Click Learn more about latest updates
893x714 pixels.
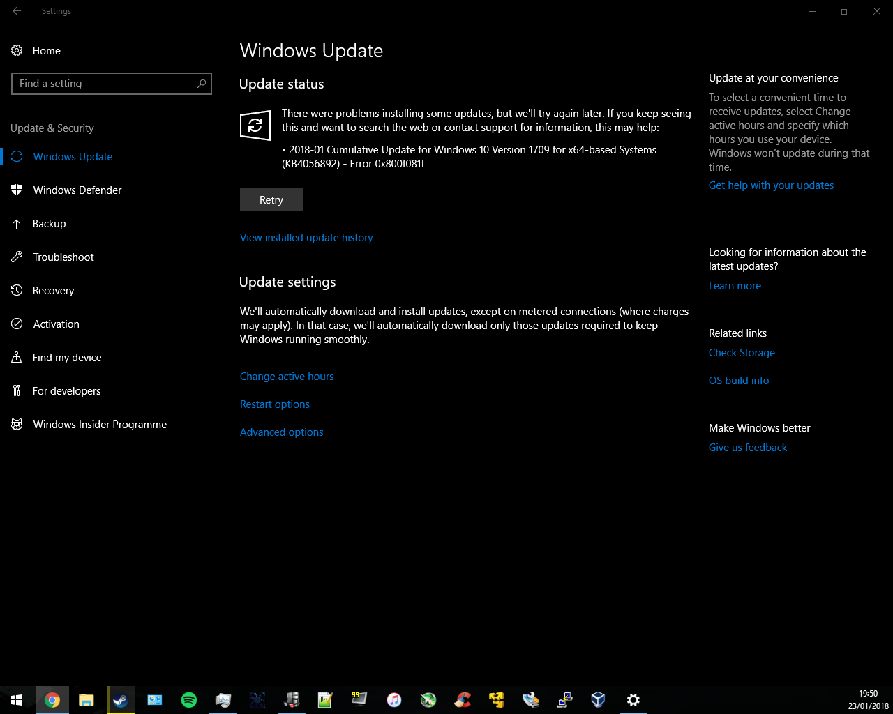coord(735,286)
